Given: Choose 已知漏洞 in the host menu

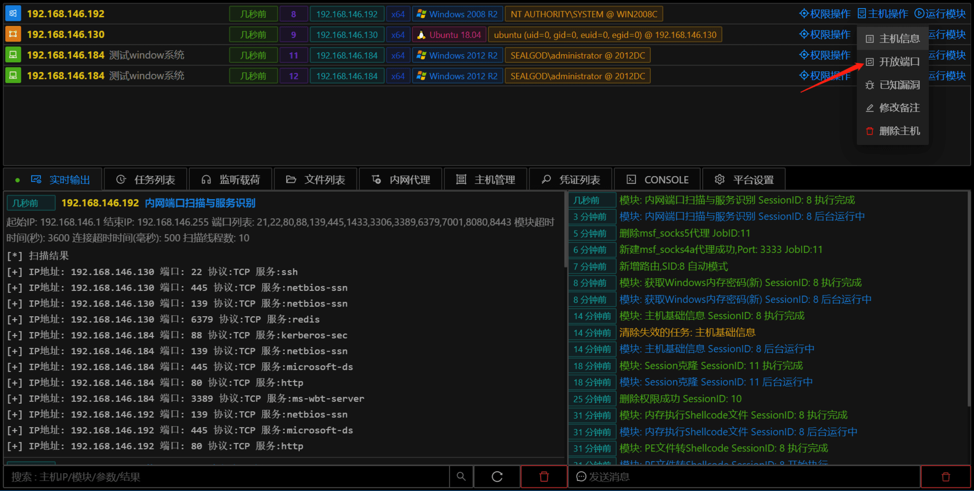Looking at the screenshot, I should pos(892,85).
